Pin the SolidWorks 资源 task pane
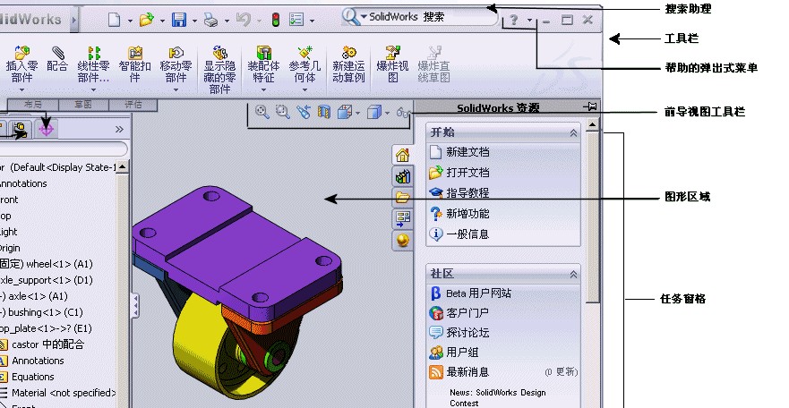Image resolution: width=789 pixels, height=408 pixels. (x=590, y=106)
